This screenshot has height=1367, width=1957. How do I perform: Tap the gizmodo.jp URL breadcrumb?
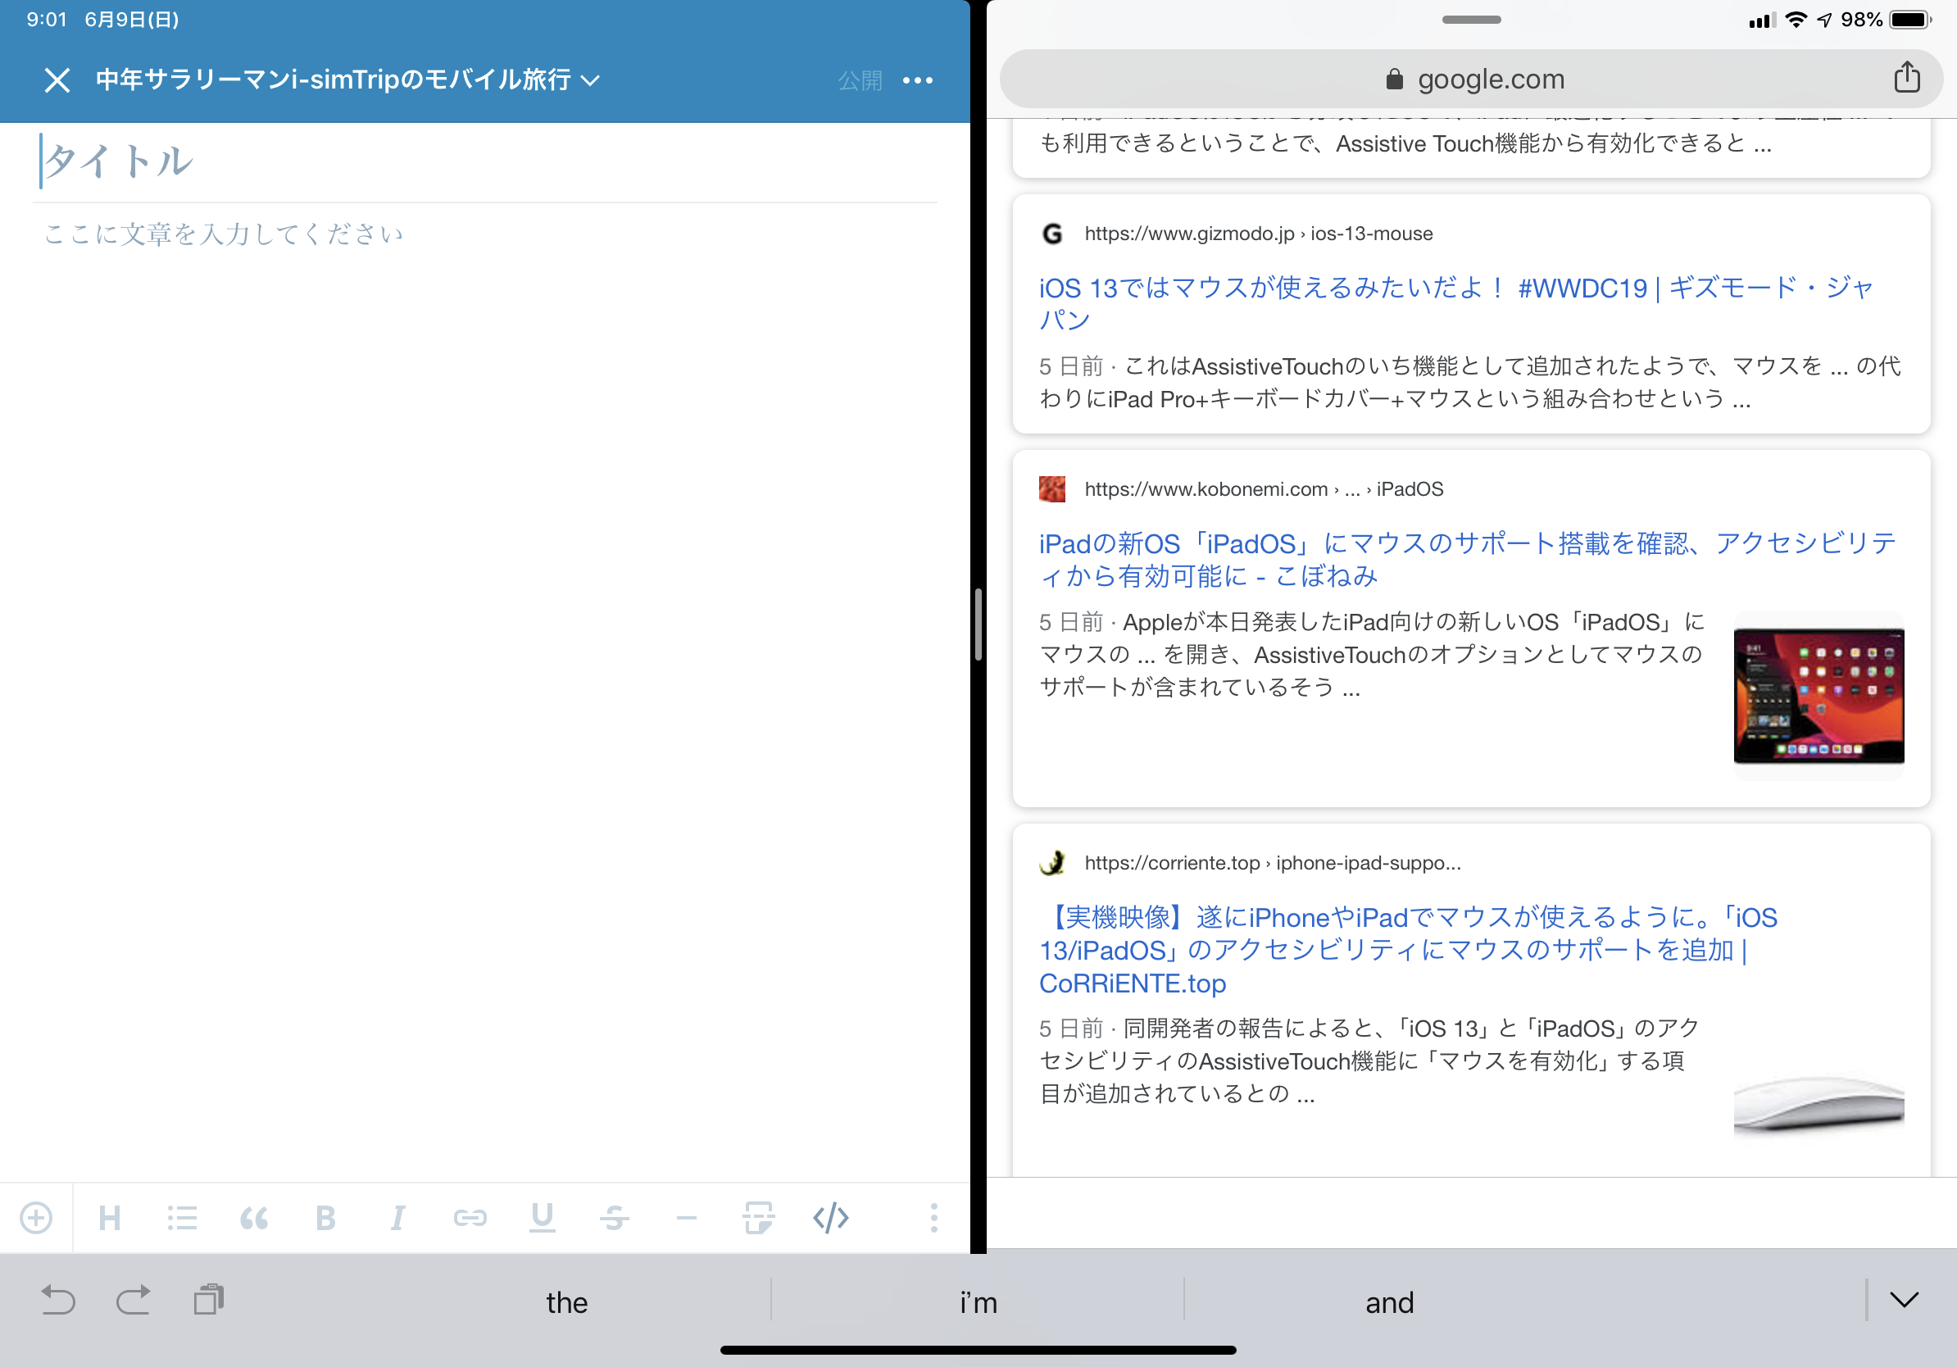pos(1258,234)
